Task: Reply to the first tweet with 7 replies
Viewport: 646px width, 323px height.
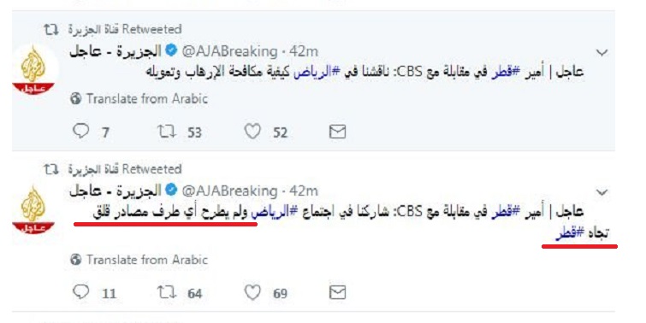Action: pyautogui.click(x=80, y=132)
